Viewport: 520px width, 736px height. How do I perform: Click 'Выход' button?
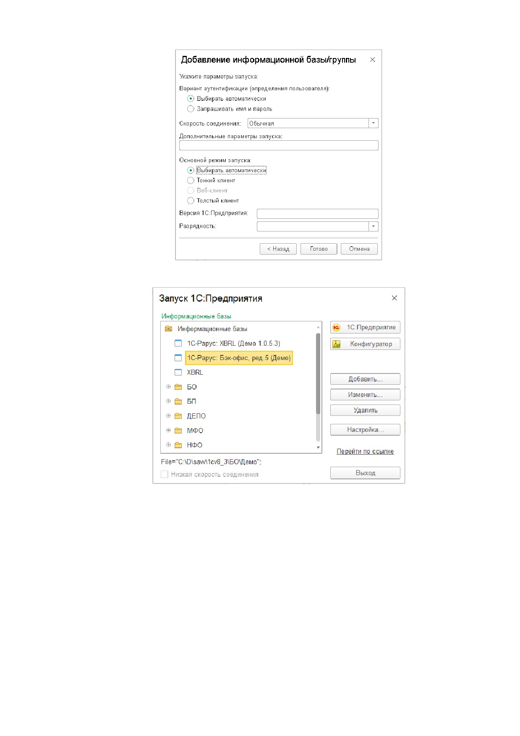pos(365,473)
